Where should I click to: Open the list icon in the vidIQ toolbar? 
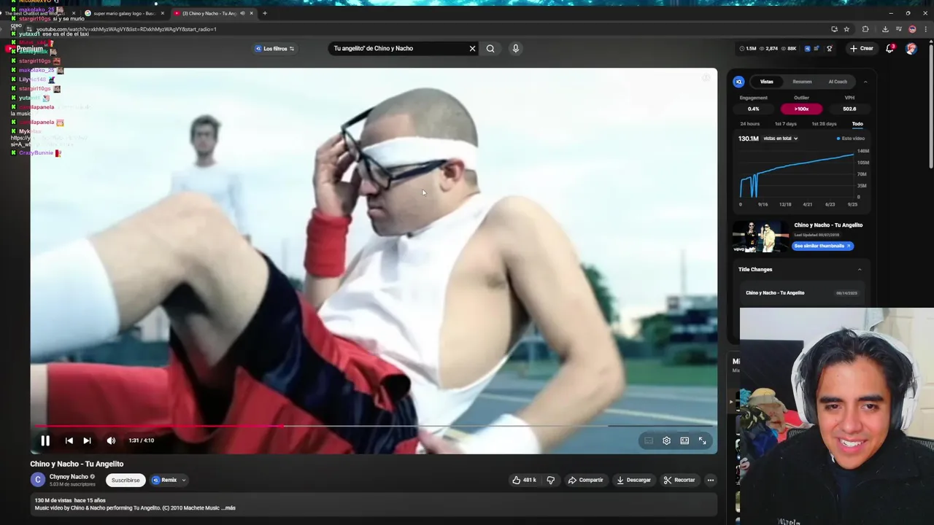point(817,49)
